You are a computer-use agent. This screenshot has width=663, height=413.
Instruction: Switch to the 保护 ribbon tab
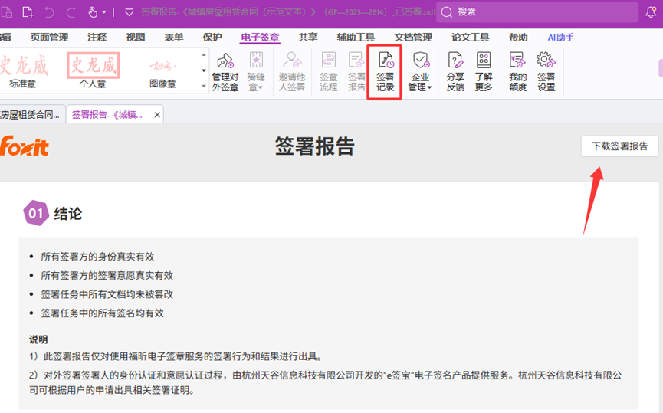click(x=212, y=38)
